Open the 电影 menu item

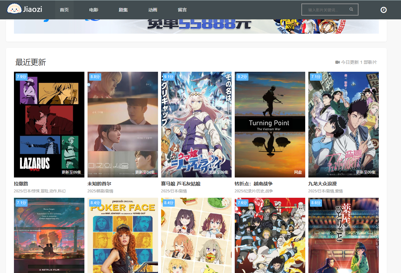pos(94,10)
